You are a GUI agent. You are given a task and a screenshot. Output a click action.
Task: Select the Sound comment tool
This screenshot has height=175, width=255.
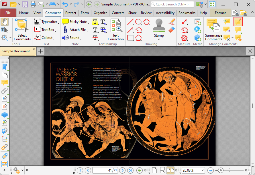point(71,38)
